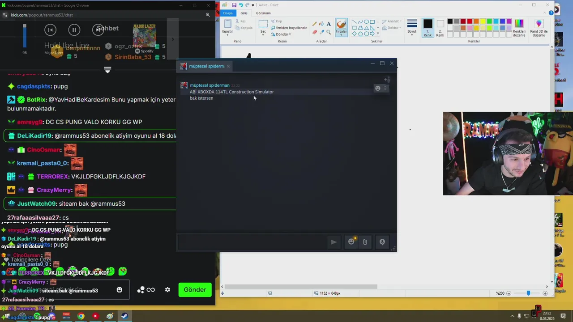
Task: Open the Windows notification center
Action: pos(564,316)
